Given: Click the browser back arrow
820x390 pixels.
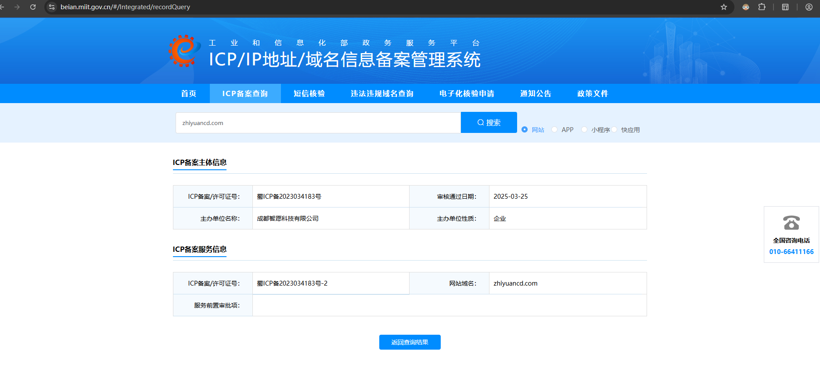Looking at the screenshot, I should 2,7.
